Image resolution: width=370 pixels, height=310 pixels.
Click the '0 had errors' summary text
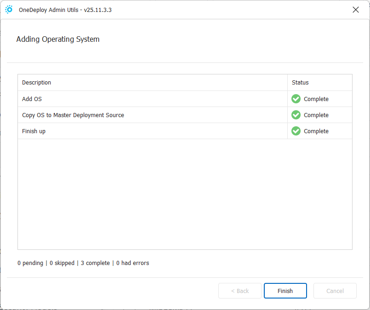[x=132, y=263]
